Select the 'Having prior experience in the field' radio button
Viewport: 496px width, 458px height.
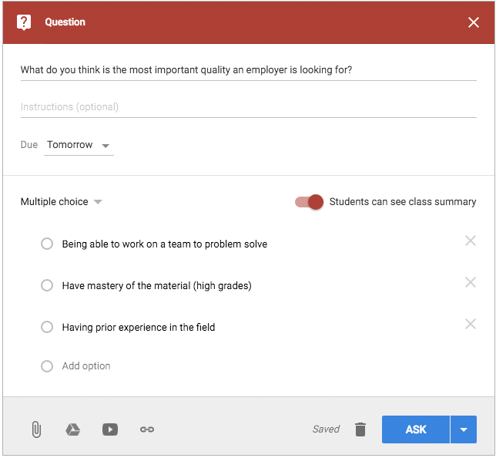pyautogui.click(x=47, y=327)
